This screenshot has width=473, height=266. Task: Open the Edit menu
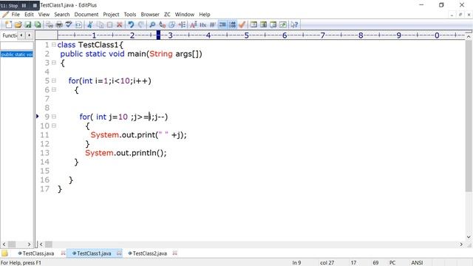[x=29, y=15]
